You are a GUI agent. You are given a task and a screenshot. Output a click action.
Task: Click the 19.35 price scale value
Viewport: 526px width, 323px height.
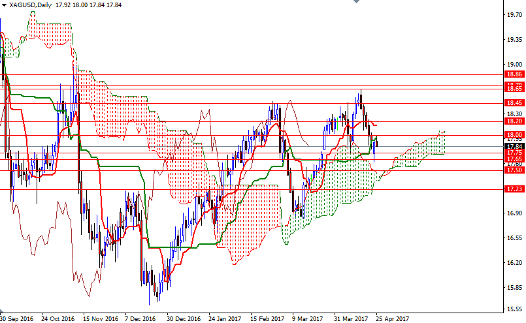(515, 40)
